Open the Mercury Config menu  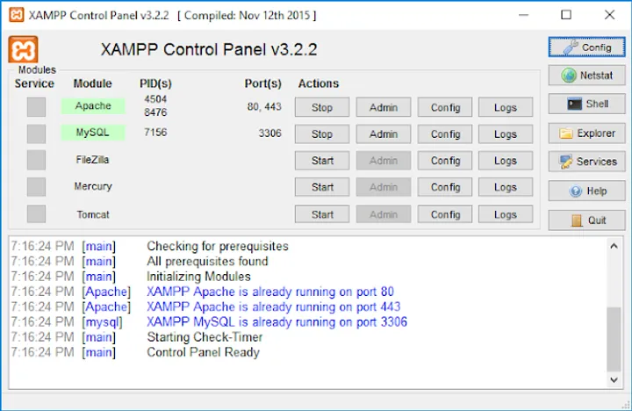coord(445,187)
